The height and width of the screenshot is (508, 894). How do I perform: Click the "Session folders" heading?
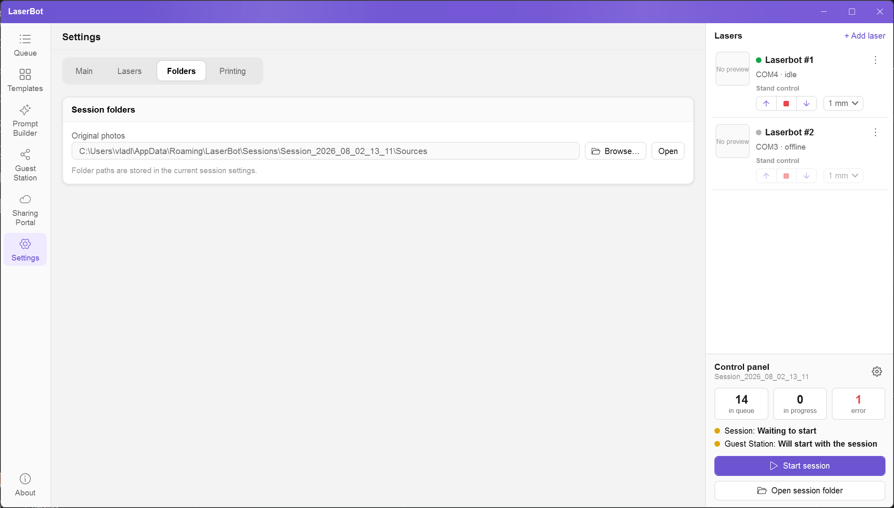[103, 110]
